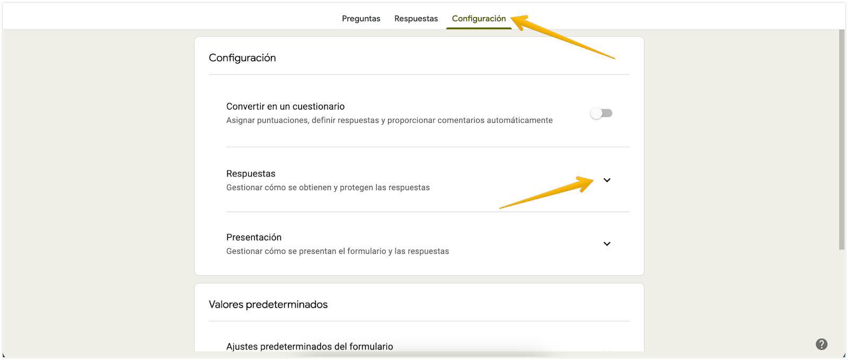Image resolution: width=848 pixels, height=360 pixels.
Task: Open the Preguntas tab
Action: tap(361, 19)
